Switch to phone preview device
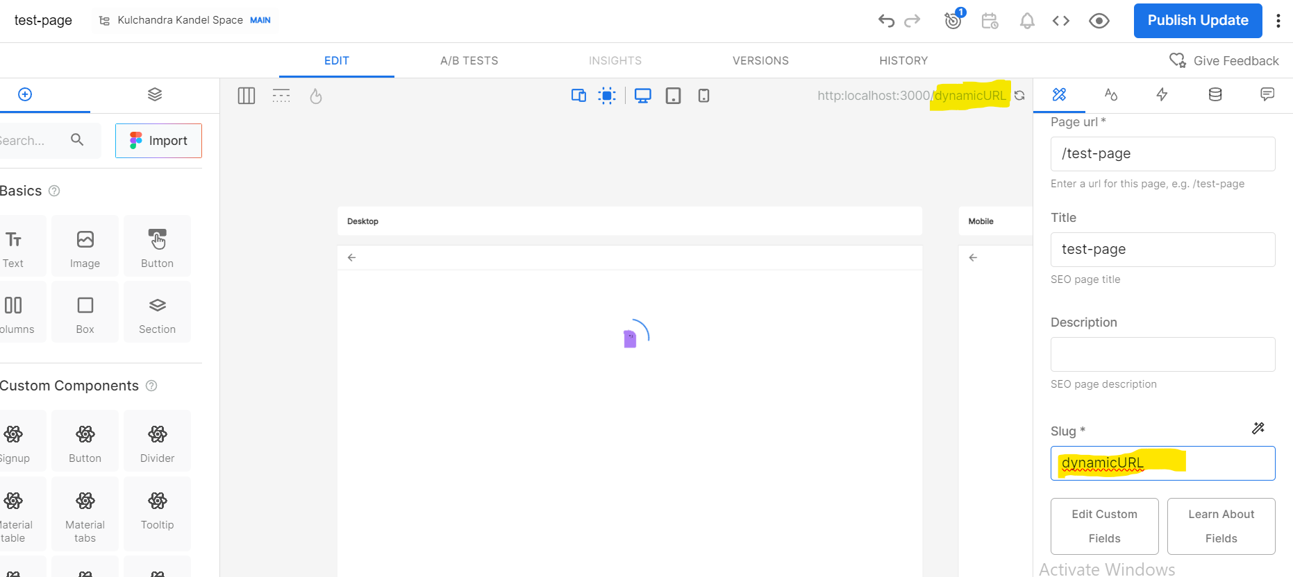Image resolution: width=1293 pixels, height=577 pixels. pyautogui.click(x=703, y=96)
